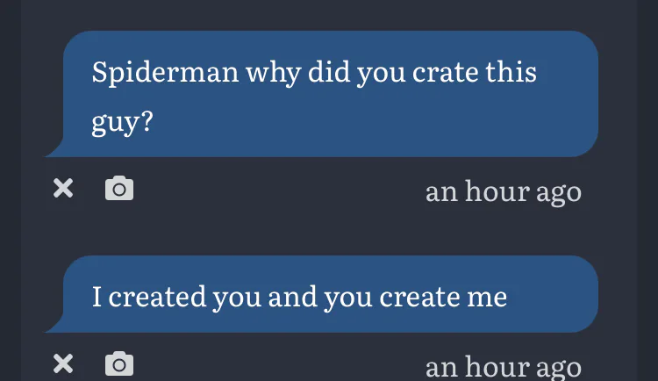Remove the "I created you" message via X
658x381 pixels.
(63, 363)
